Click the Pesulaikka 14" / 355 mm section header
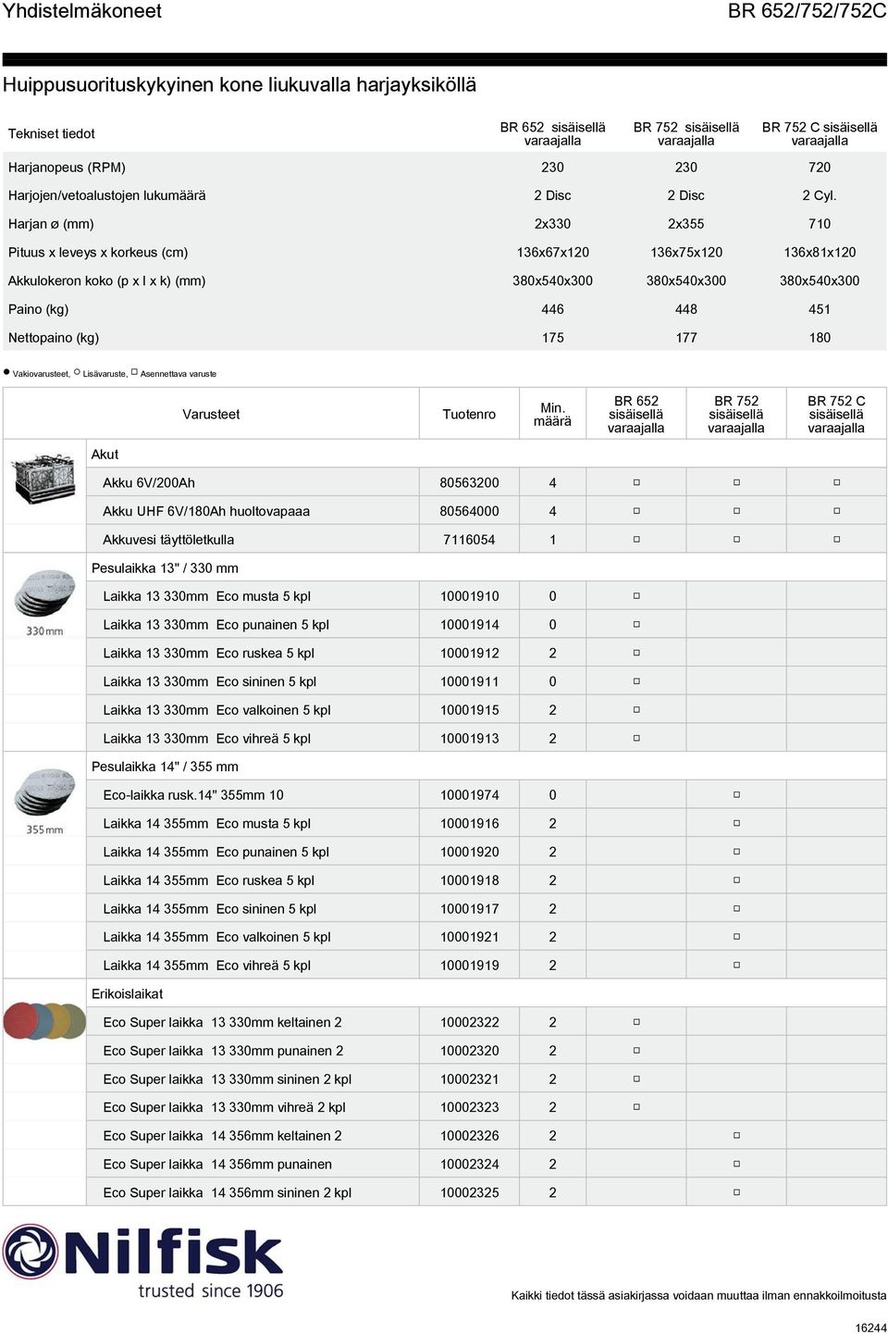Viewport: 888px width, 1334px height. point(165,767)
